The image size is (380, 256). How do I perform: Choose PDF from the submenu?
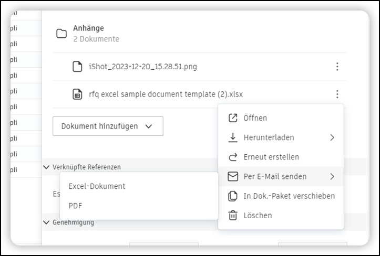[76, 206]
